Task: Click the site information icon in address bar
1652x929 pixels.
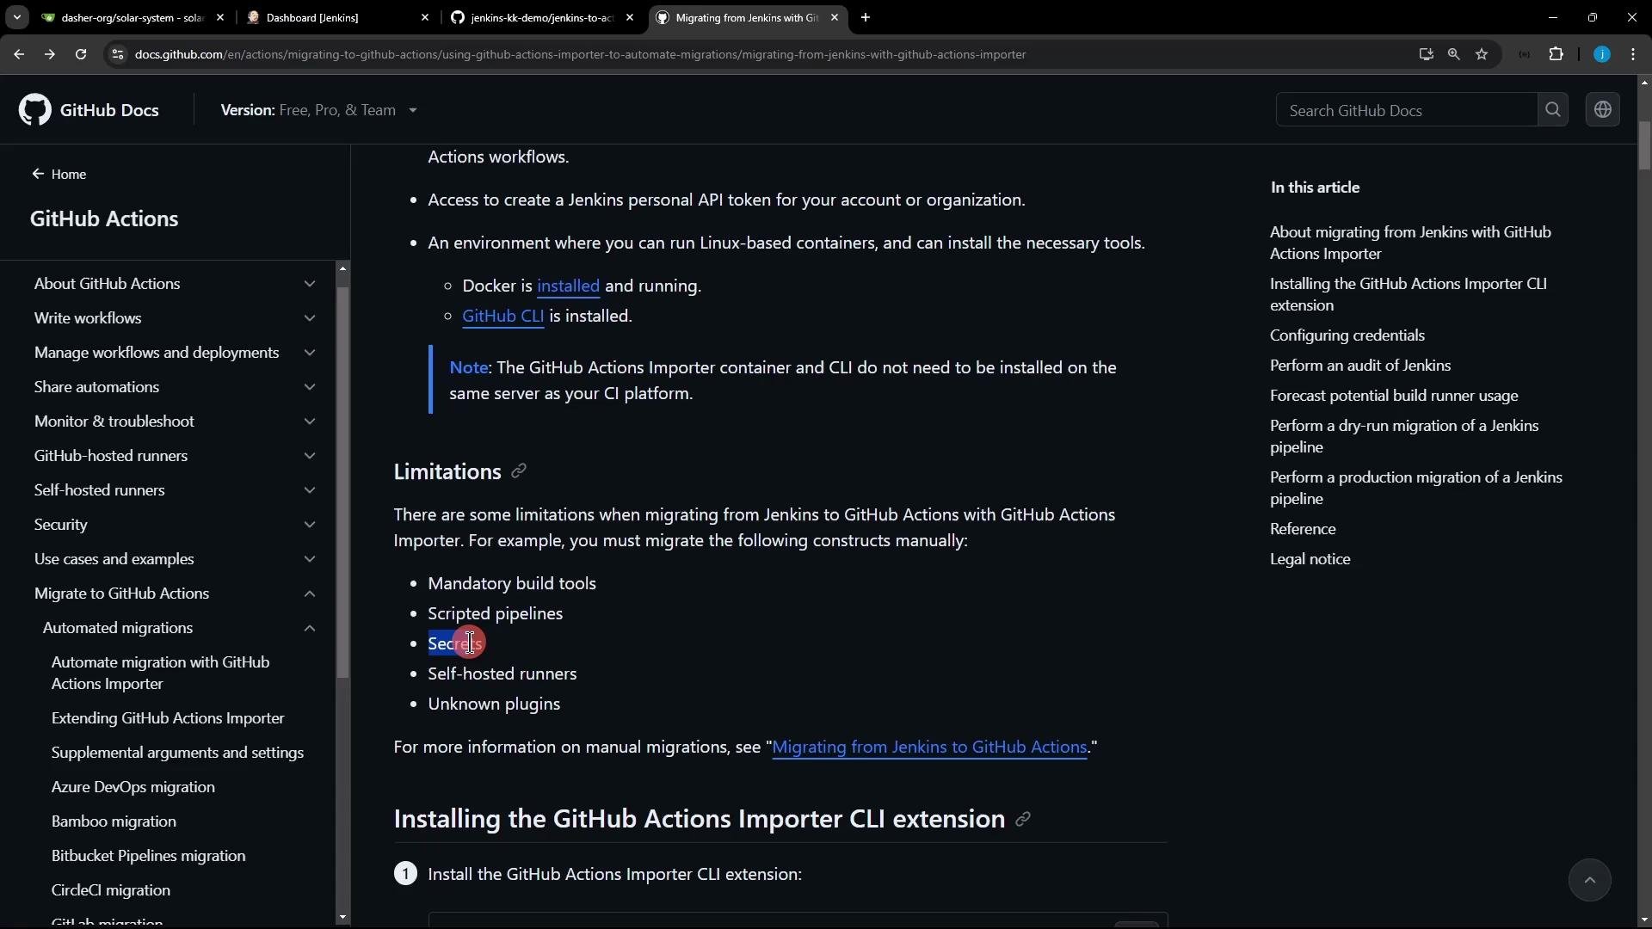Action: [x=118, y=54]
